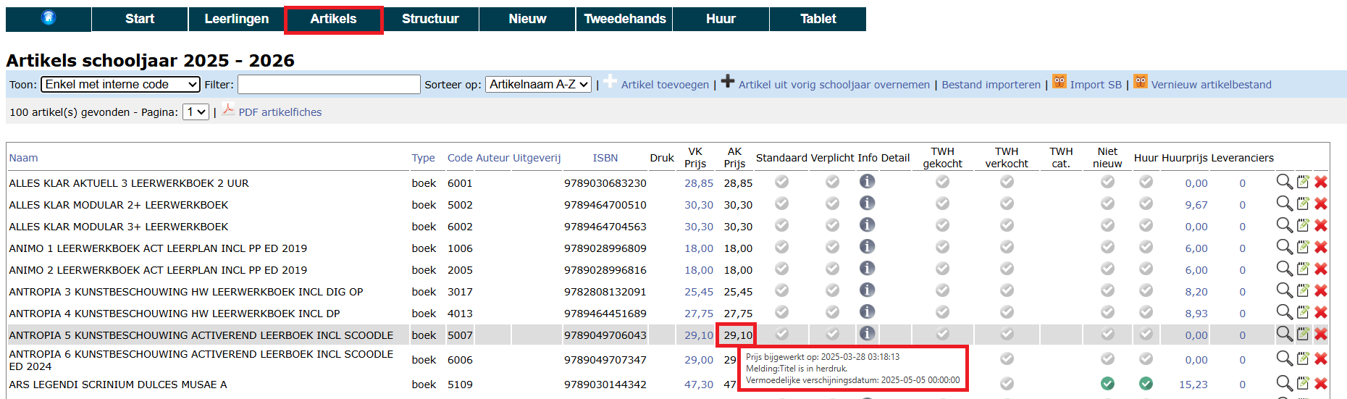Toggle Standaard check for ALLES KLAR AKTUELL 3
Viewport: 1347px width, 399px height.
pyautogui.click(x=781, y=182)
